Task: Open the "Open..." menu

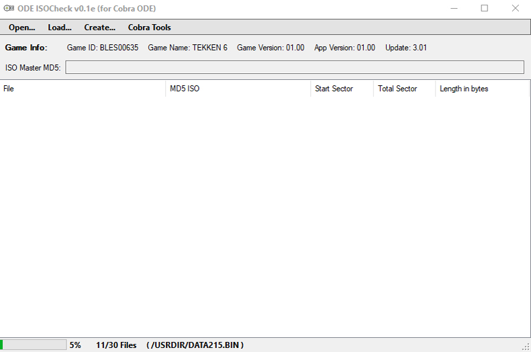Action: click(x=22, y=28)
